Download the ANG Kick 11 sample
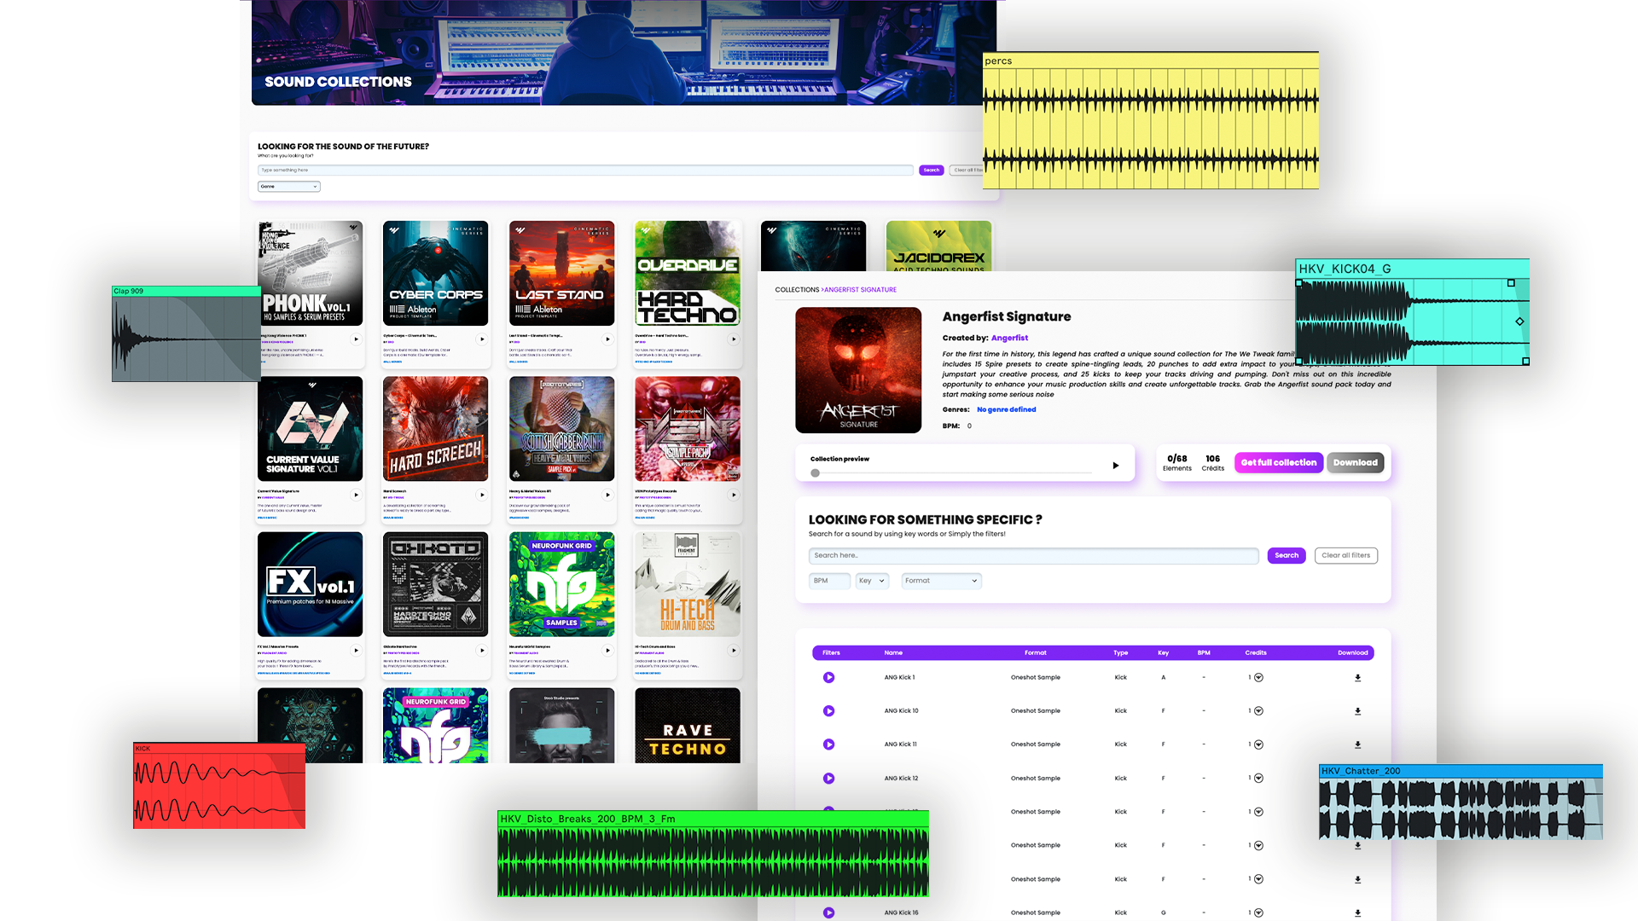 click(1357, 744)
